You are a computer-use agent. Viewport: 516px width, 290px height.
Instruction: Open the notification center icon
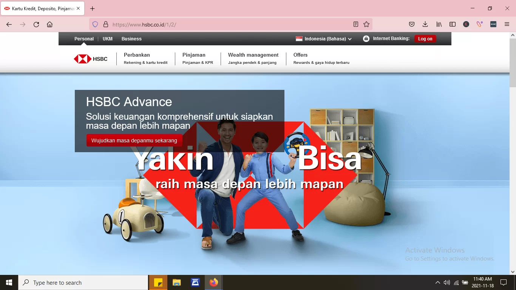(503, 282)
